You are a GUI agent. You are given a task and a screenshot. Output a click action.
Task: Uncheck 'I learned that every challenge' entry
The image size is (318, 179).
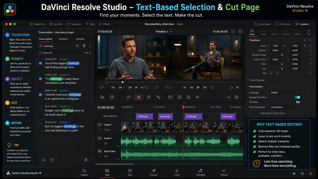40,95
